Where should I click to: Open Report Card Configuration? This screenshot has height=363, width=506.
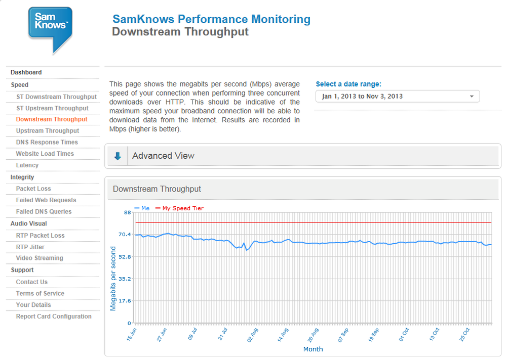(x=54, y=316)
